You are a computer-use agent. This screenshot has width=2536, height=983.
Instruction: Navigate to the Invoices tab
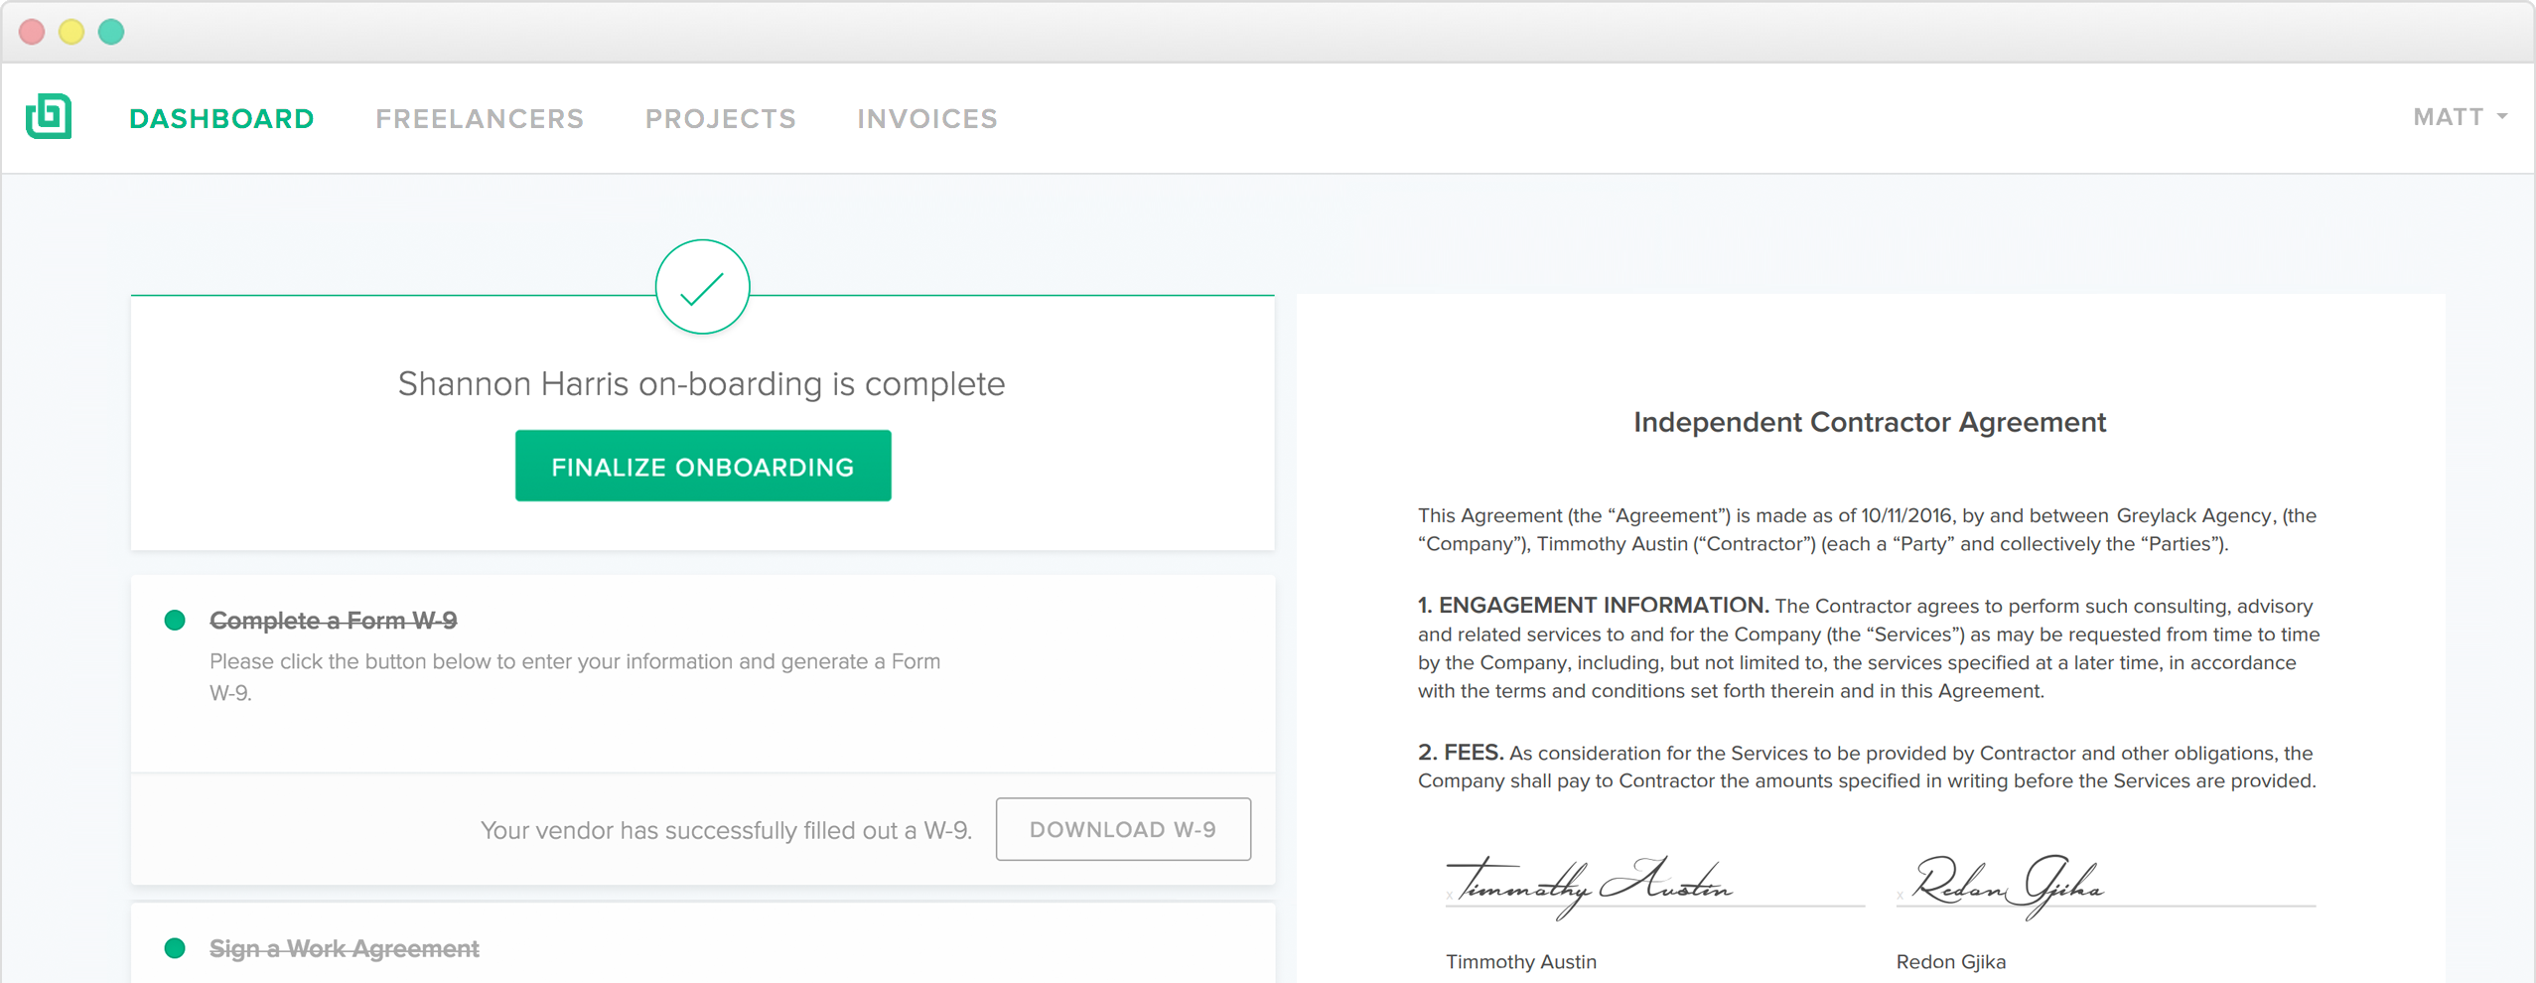tap(926, 119)
